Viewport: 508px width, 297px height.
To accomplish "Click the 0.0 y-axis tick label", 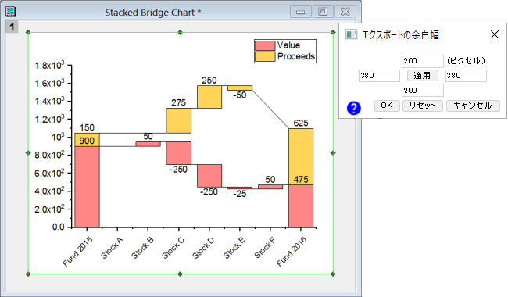I will [59, 227].
